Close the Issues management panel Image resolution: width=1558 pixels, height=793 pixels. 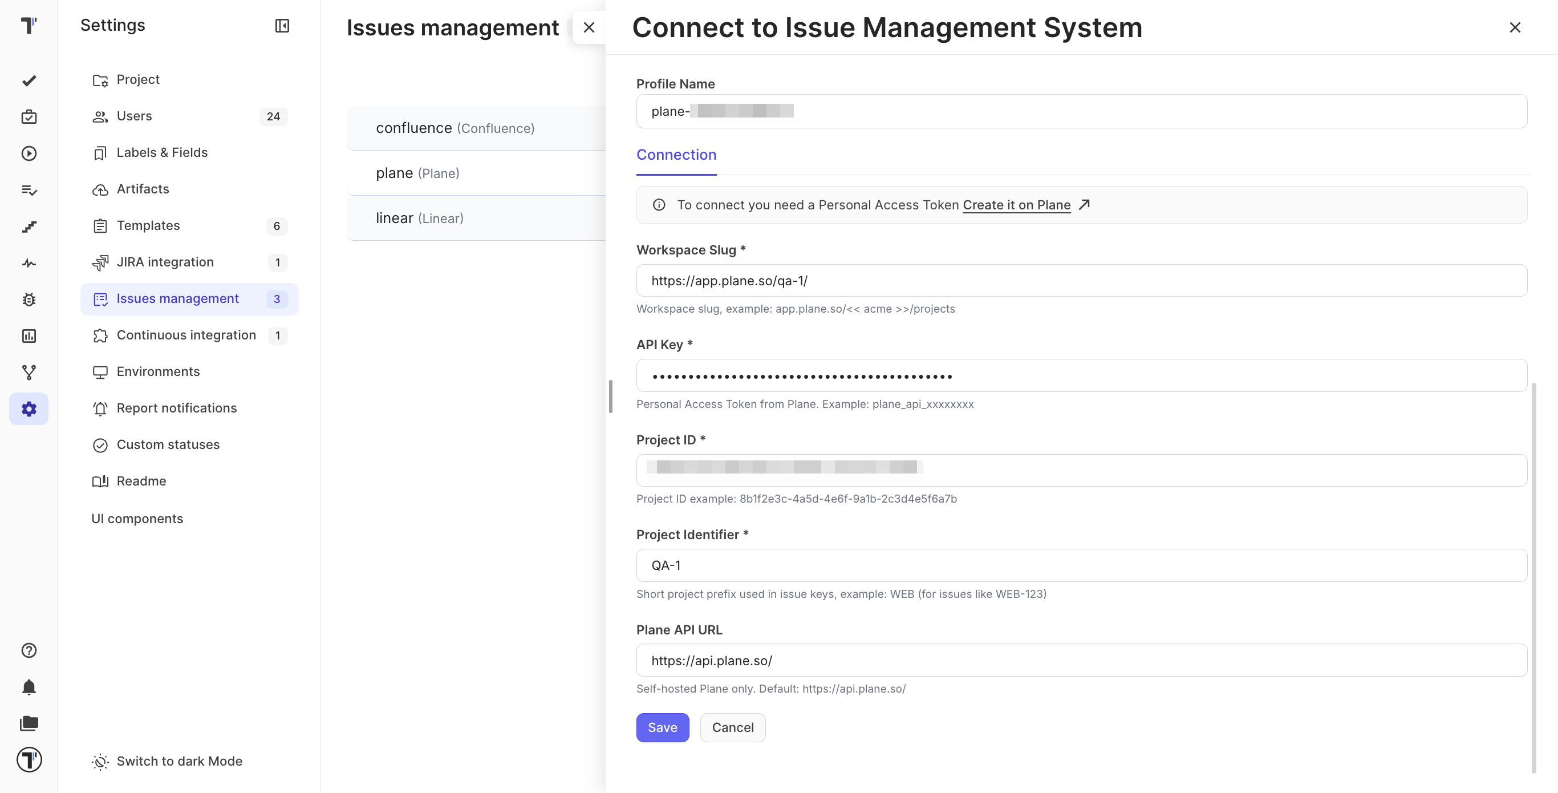[x=589, y=27]
